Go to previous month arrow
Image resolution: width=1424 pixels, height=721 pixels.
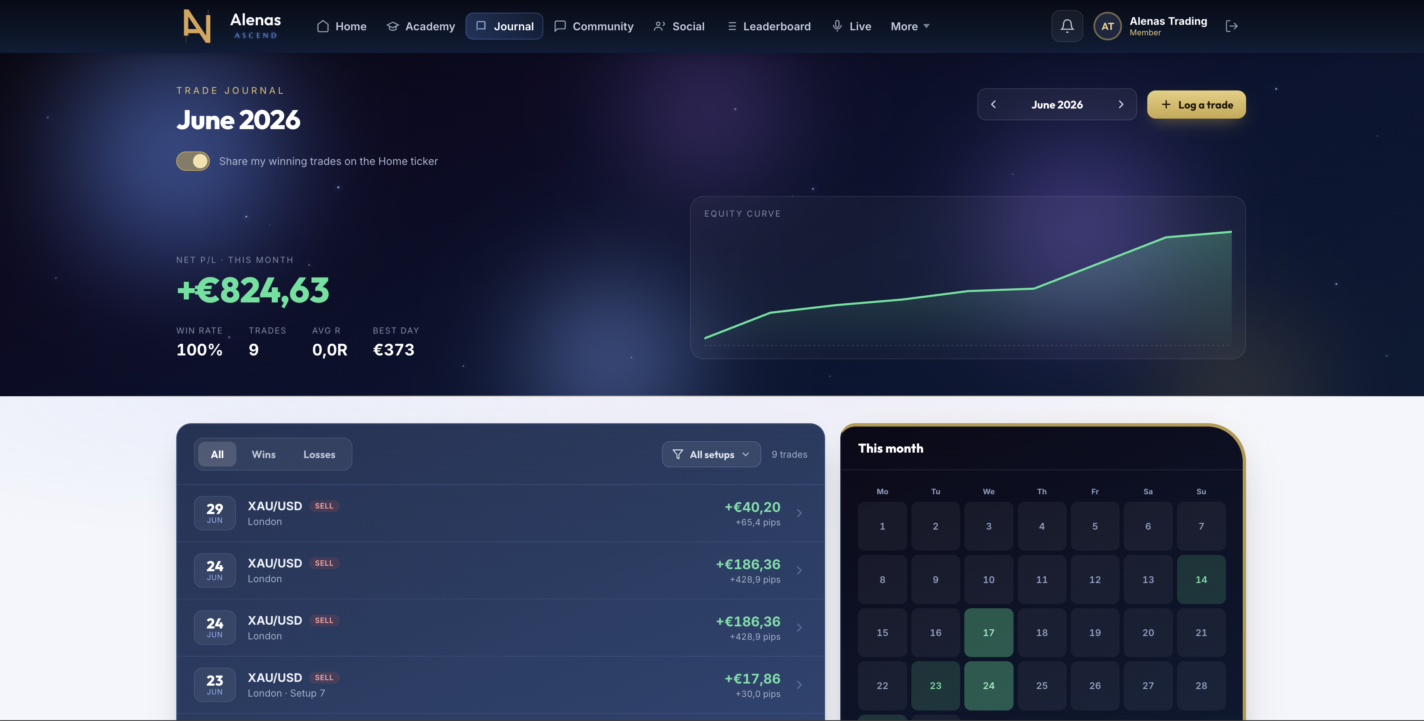[993, 104]
